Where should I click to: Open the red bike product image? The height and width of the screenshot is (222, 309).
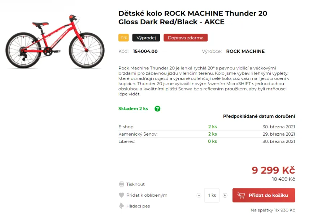pos(55,42)
